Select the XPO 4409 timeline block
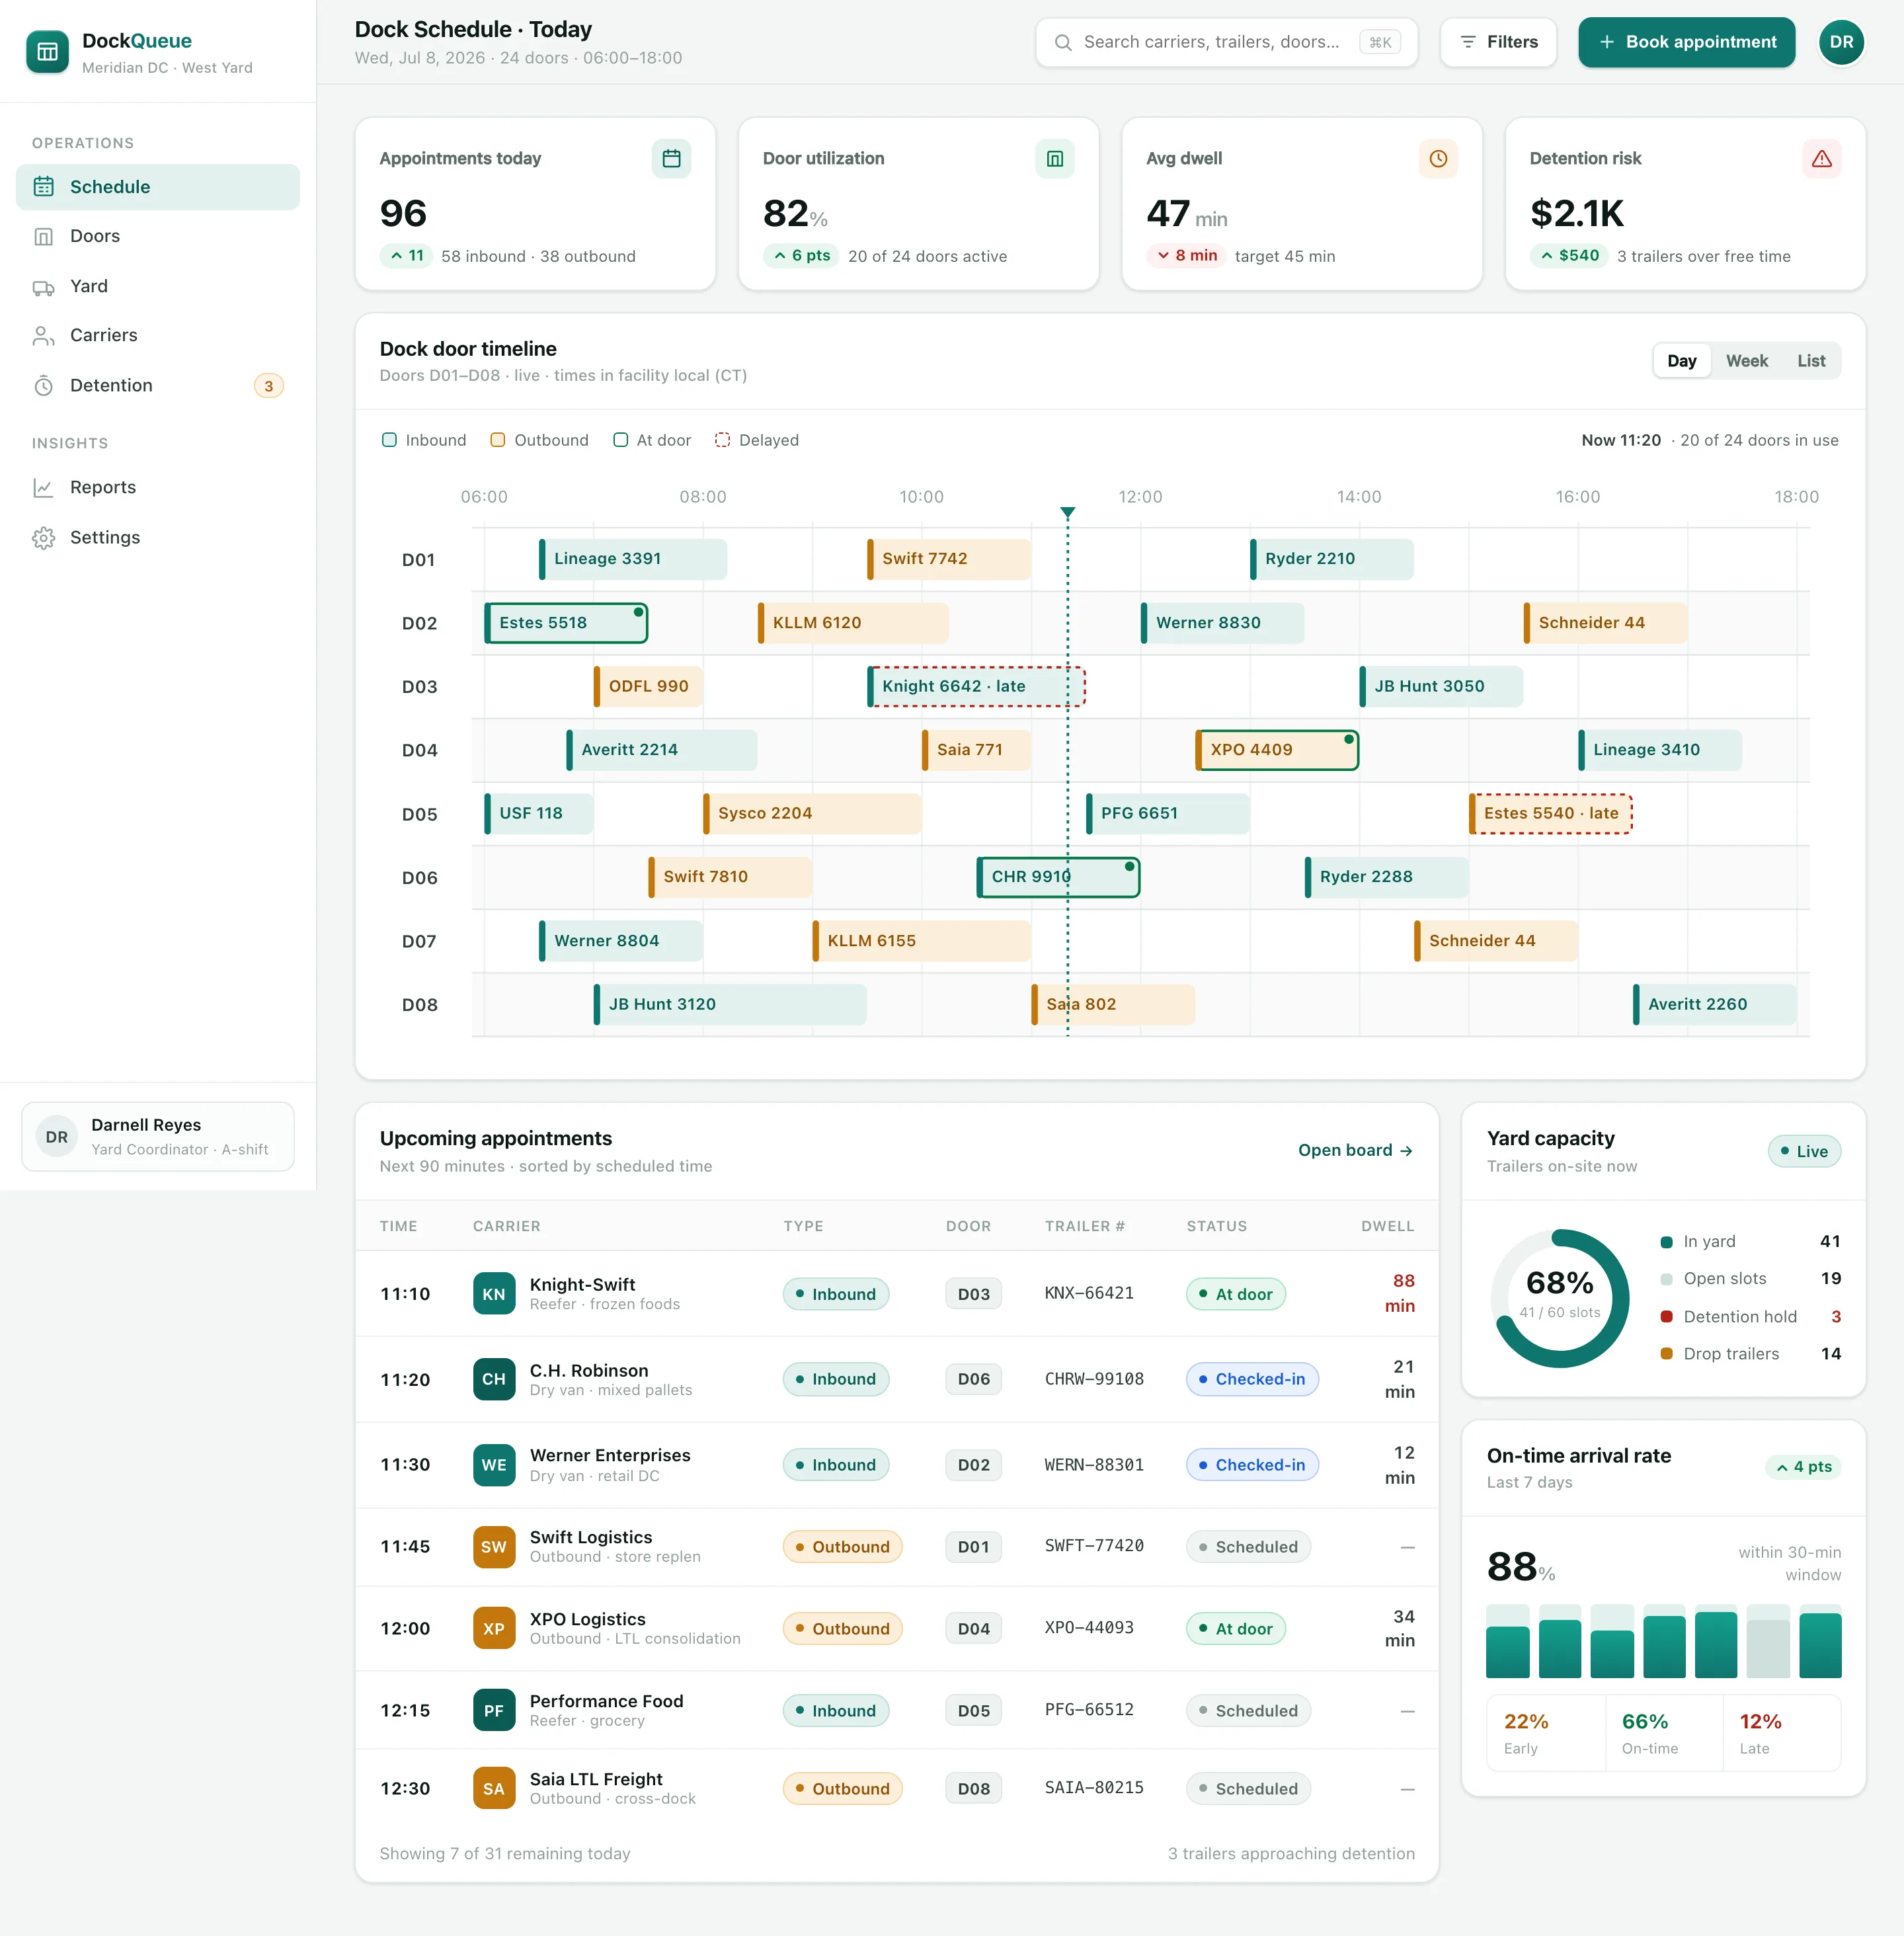The height and width of the screenshot is (1936, 1904). coord(1277,750)
